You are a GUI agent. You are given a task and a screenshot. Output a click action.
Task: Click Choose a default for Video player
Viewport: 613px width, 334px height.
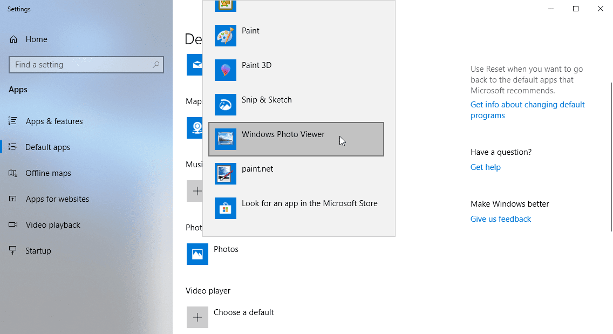pyautogui.click(x=243, y=312)
